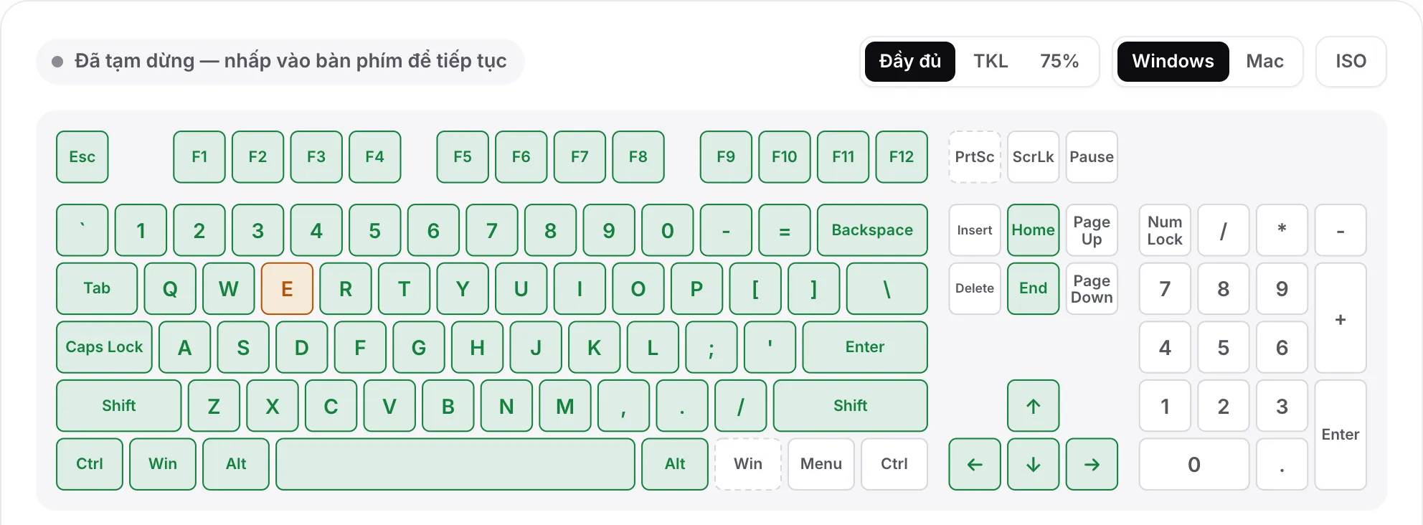Click the up arrow key
The width and height of the screenshot is (1423, 525).
[x=1033, y=406]
